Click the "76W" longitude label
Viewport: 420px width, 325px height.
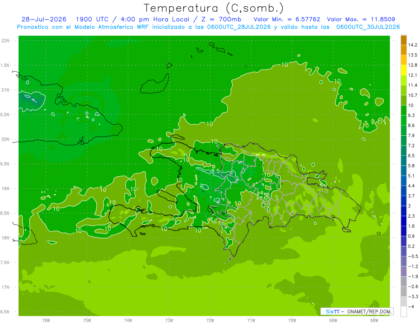[46, 320]
